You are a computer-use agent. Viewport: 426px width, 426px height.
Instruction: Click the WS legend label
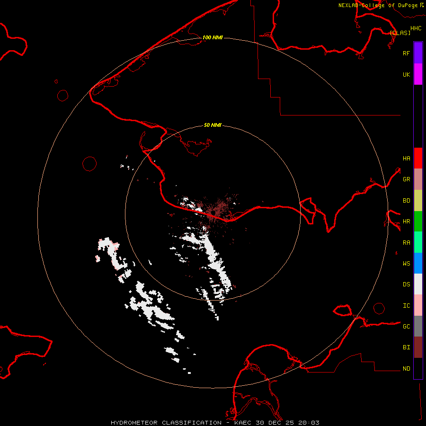[x=406, y=264]
